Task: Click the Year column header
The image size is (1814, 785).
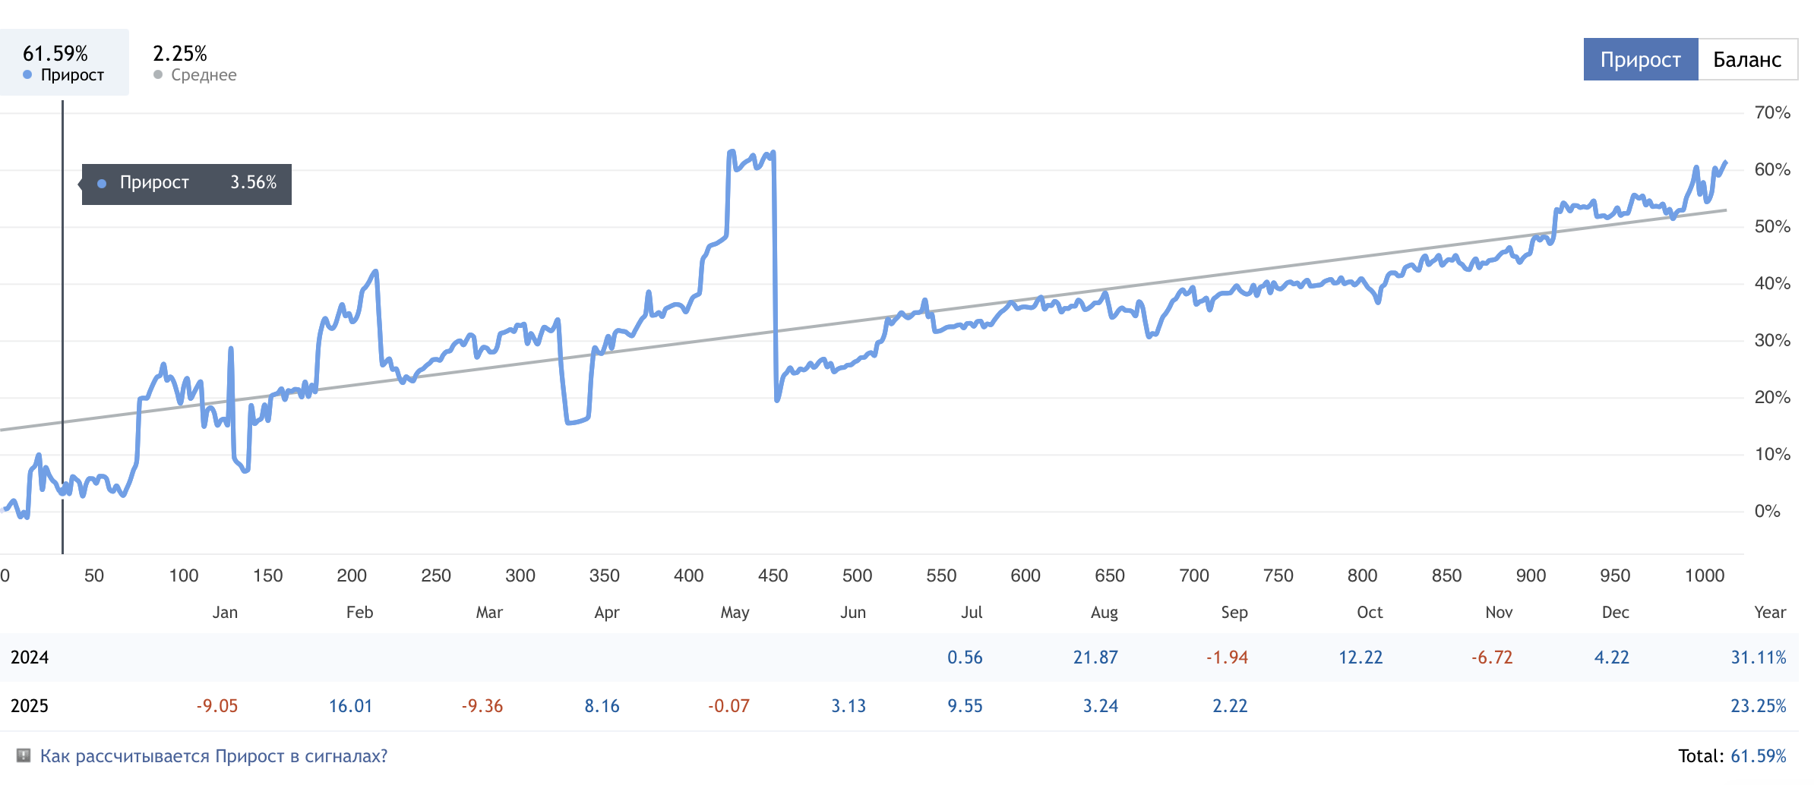Action: click(x=1769, y=613)
